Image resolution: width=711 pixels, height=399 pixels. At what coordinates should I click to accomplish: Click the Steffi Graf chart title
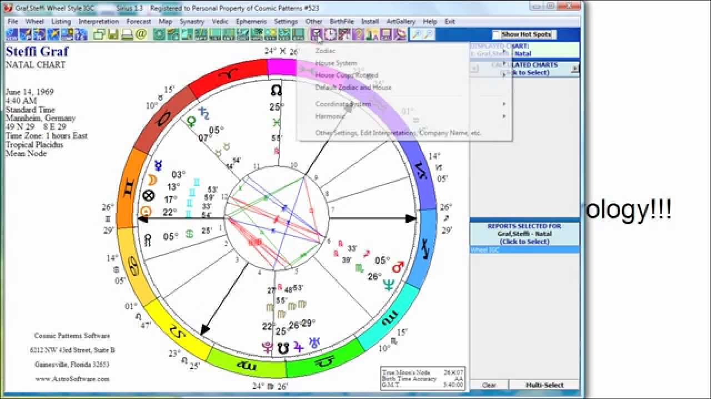[37, 52]
